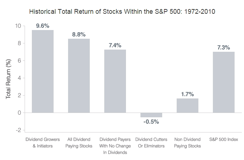Select the All Dividend Paying Stocks bar
This screenshot has width=244, height=160.
pos(79,76)
